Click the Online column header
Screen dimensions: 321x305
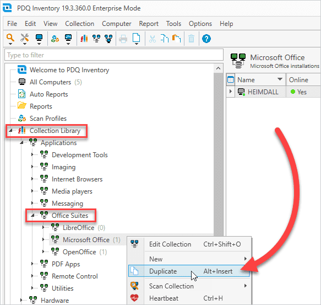(x=303, y=79)
